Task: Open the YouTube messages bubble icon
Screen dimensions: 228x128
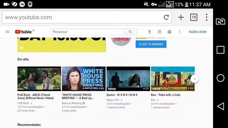Action: (x=170, y=32)
